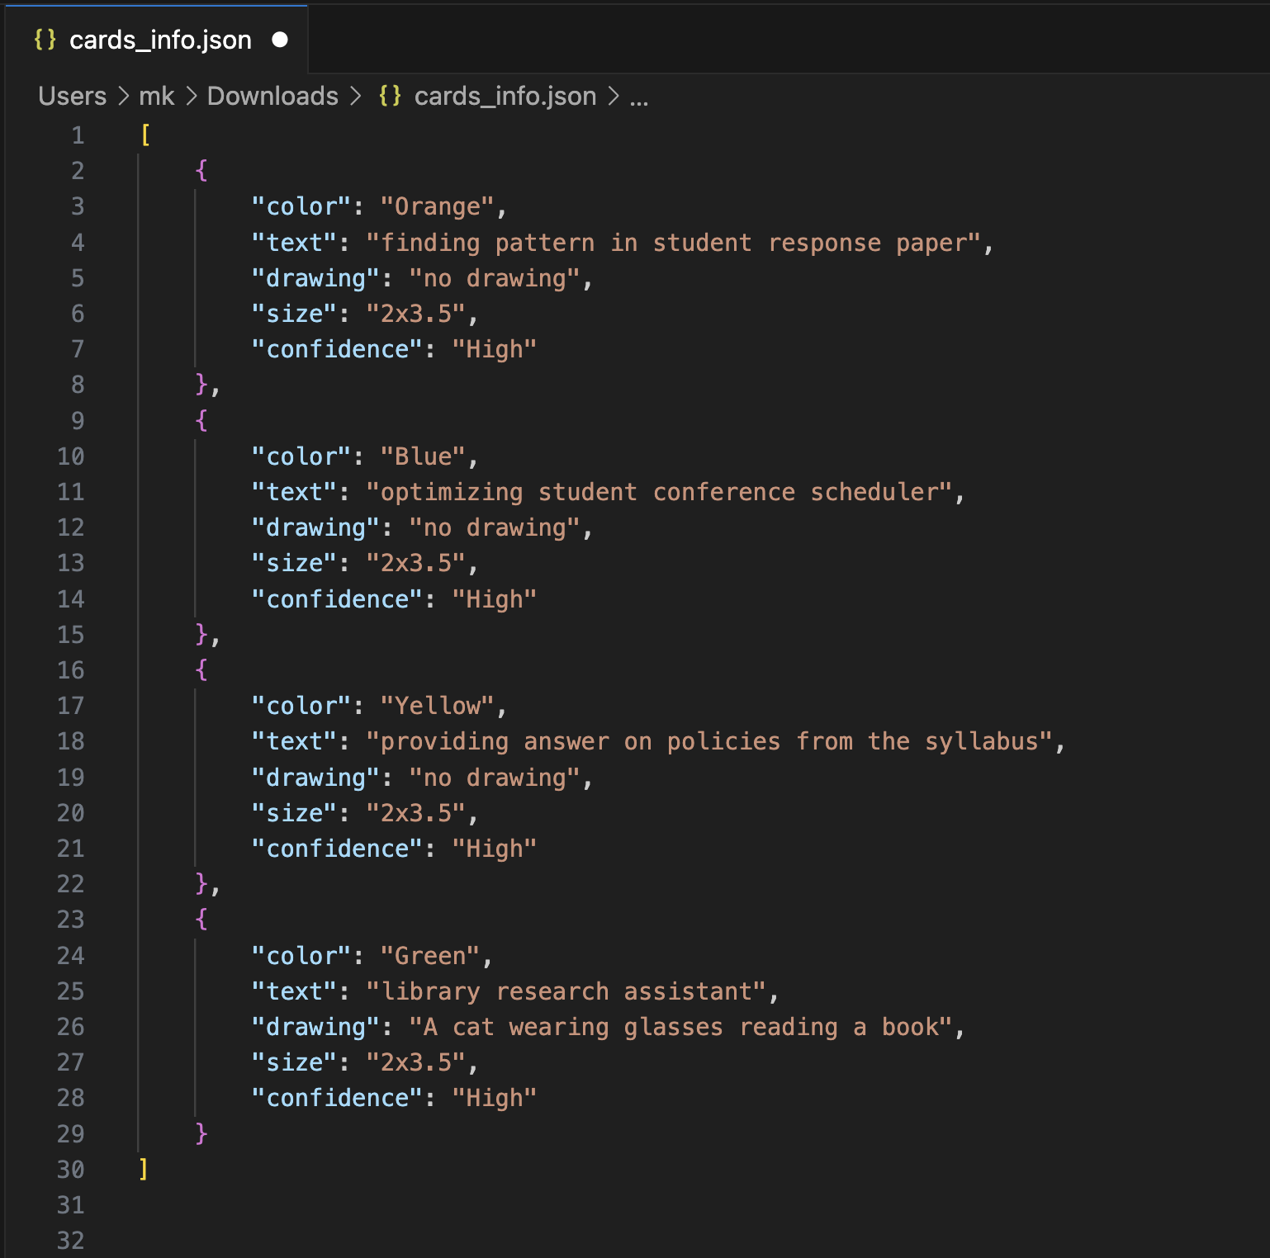Click the opening square bracket on line 1
This screenshot has width=1270, height=1258.
[x=145, y=135]
